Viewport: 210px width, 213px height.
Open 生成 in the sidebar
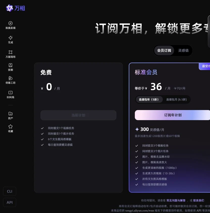click(10, 40)
